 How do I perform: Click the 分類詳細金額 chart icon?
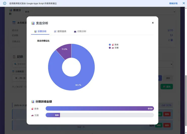(33, 102)
